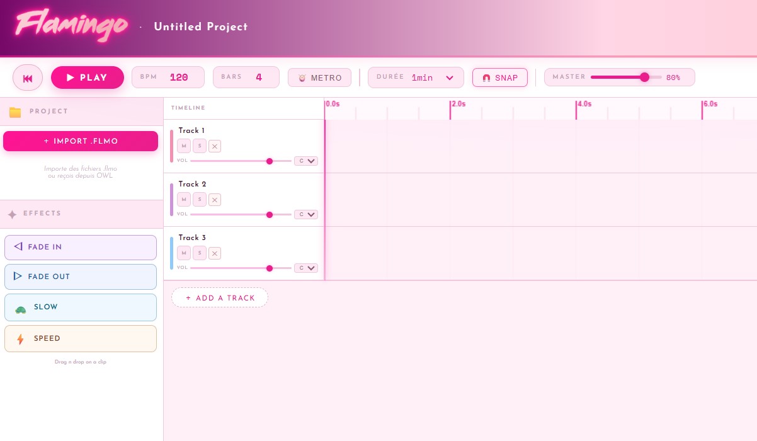Remove Track 1 using X icon
Screen dimensions: 757x441
click(x=215, y=146)
